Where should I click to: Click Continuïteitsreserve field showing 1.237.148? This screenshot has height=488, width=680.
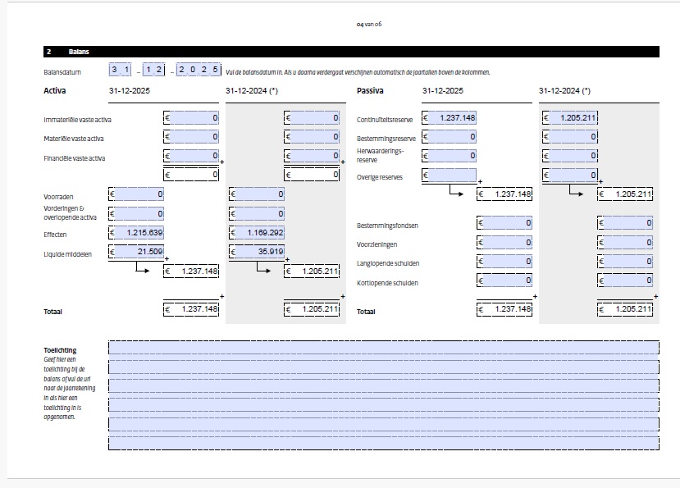coord(449,118)
